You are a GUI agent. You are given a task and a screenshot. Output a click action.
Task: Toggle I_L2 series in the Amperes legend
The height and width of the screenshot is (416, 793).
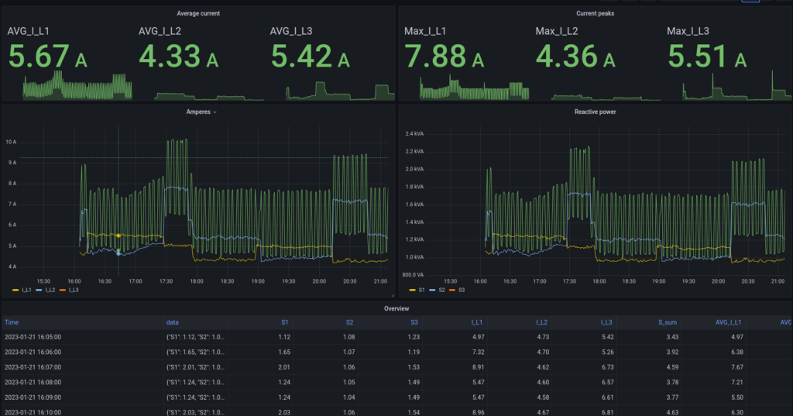(x=51, y=290)
